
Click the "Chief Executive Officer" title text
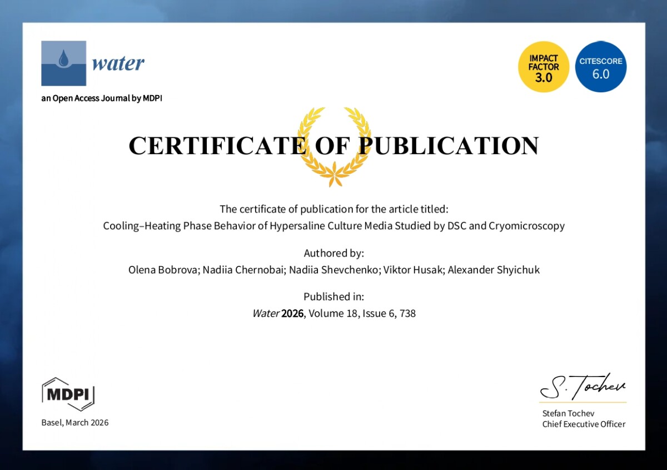[x=584, y=424]
